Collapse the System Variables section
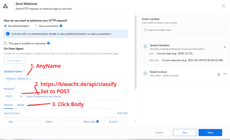This screenshot has width=230, height=140. (225, 47)
